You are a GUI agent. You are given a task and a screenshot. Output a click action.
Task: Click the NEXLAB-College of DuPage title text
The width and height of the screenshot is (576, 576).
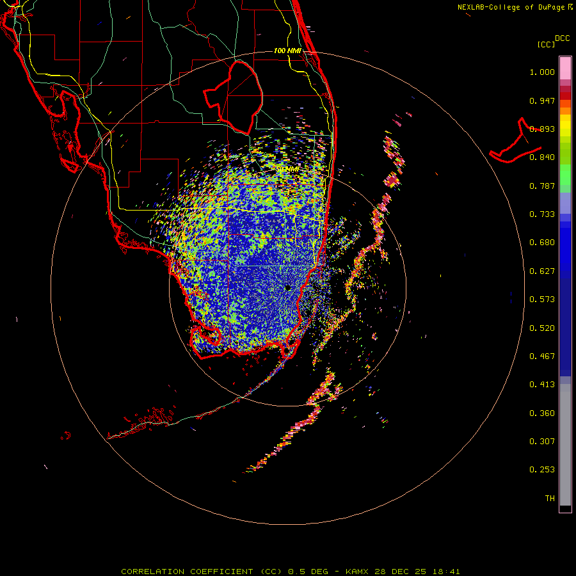(x=511, y=7)
